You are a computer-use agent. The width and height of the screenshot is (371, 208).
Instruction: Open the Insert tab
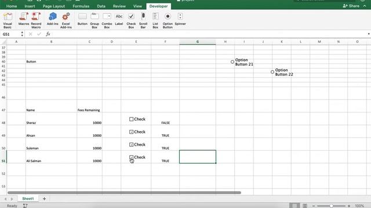coord(30,6)
